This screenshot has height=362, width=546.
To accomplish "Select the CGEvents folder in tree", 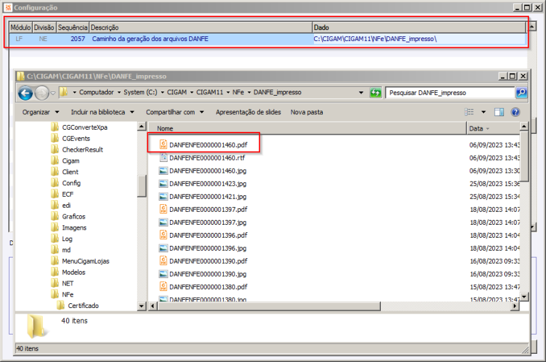I will (x=70, y=139).
